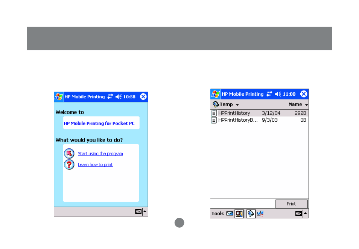The height and width of the screenshot is (249, 359).
Task: Click the magnifier image viewer icon in the toolbar
Action: [239, 213]
